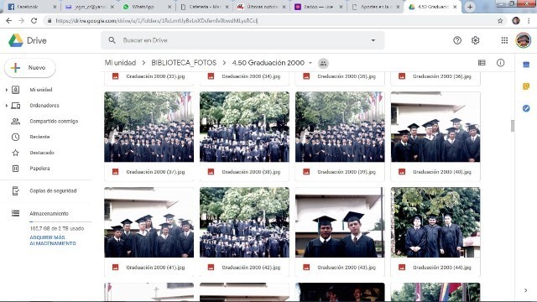Go to BIBLIOTECA_FOTOS breadcrumb

pos(184,63)
